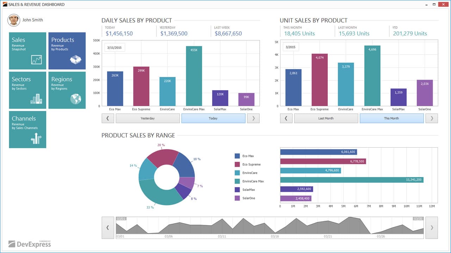Switch daily sales view to Yesterday
The image size is (451, 253).
click(x=148, y=118)
